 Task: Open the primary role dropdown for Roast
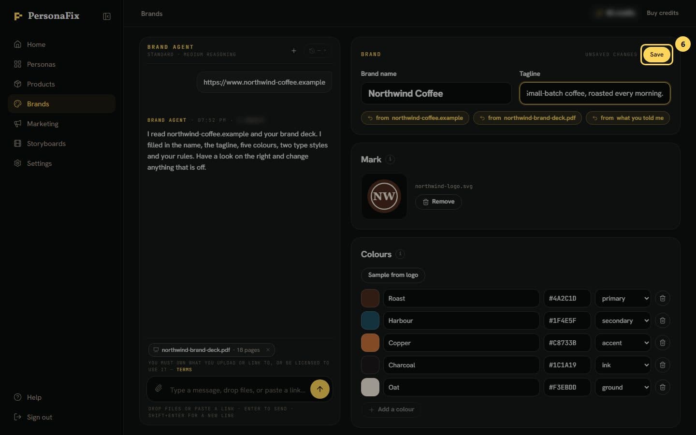tap(623, 298)
